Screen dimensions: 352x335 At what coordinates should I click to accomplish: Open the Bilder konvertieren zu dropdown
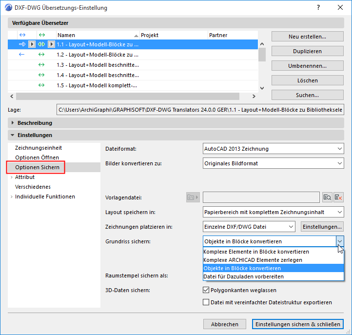(x=273, y=163)
